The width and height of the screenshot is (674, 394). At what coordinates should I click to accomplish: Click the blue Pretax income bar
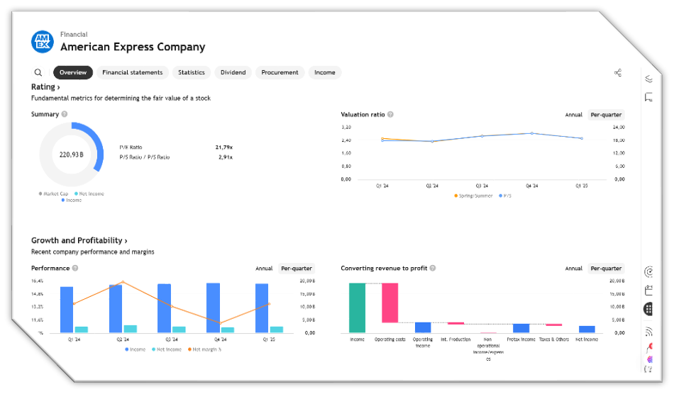click(521, 328)
